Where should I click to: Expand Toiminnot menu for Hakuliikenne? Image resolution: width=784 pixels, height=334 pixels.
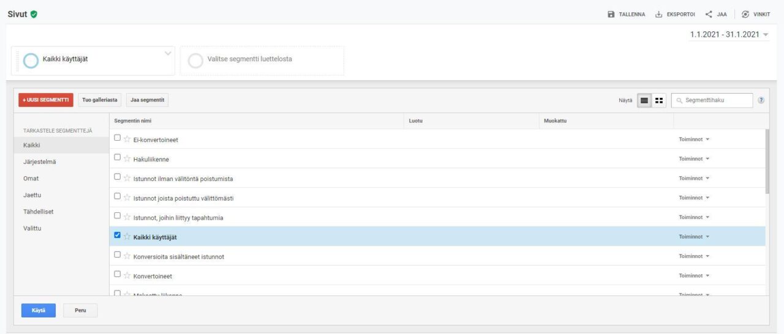click(x=693, y=159)
